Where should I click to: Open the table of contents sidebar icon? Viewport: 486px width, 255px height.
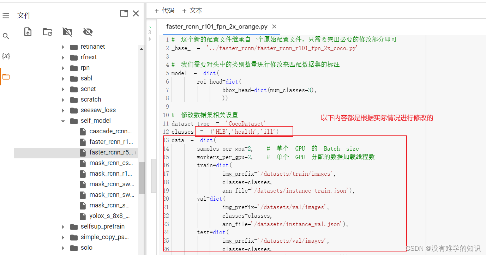[6, 16]
